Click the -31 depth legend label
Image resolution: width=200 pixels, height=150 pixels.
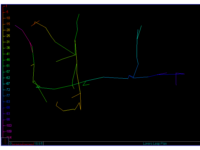click(7, 42)
